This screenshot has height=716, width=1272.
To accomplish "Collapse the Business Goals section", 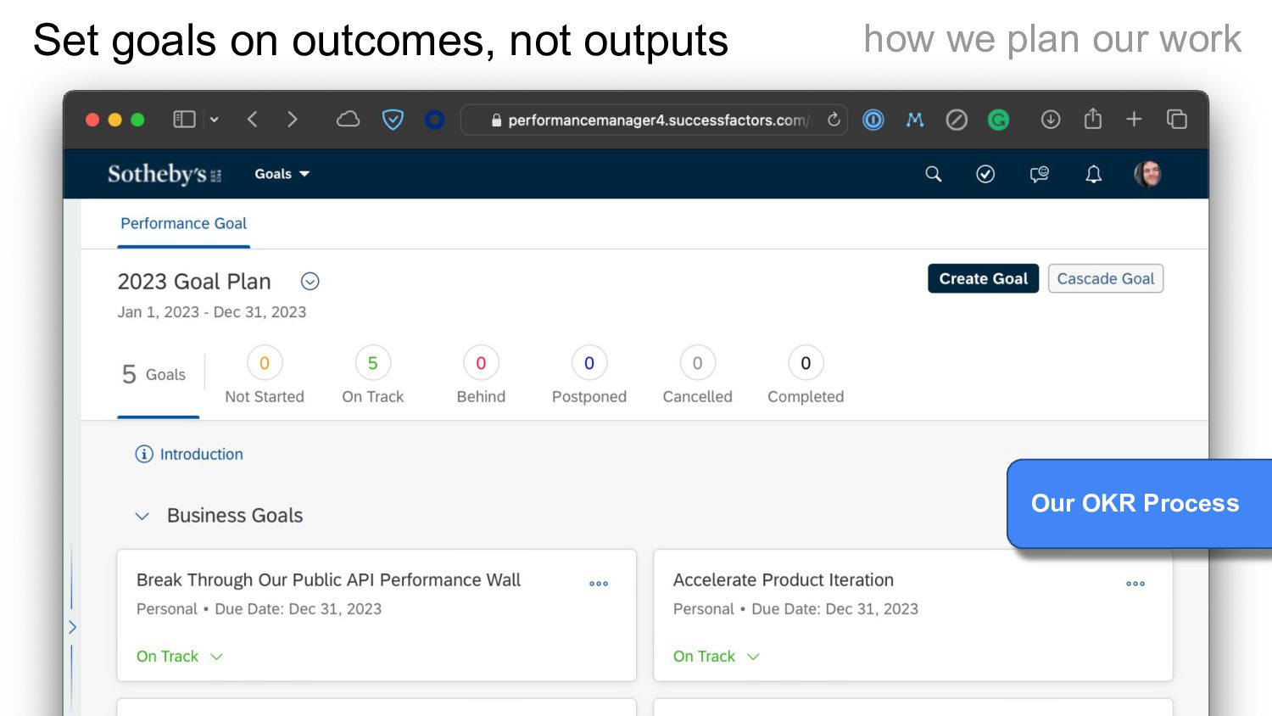I will 142,516.
